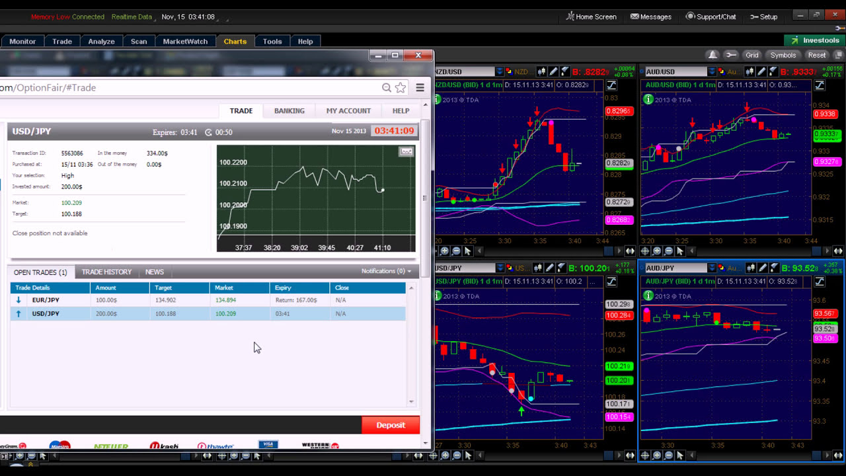Viewport: 846px width, 476px height.
Task: Click green info icon on NZD/USD chart
Action: pos(438,99)
